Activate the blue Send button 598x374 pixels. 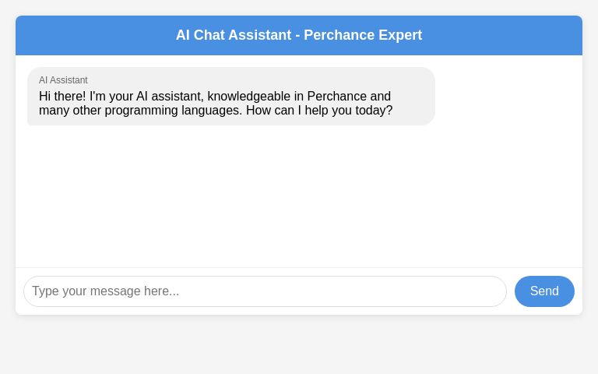pyautogui.click(x=544, y=291)
